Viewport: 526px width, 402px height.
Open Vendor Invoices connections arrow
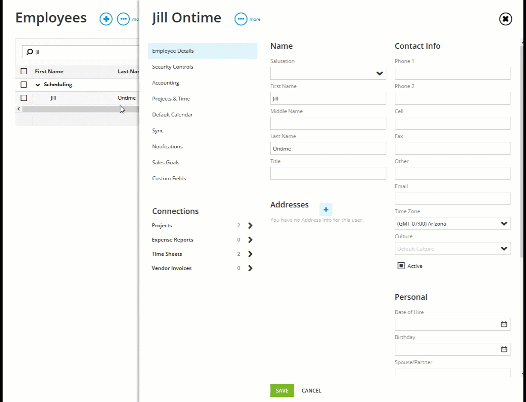250,268
